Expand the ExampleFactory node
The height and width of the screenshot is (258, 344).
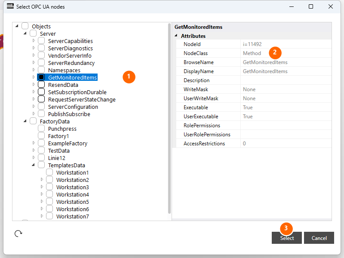(x=34, y=143)
